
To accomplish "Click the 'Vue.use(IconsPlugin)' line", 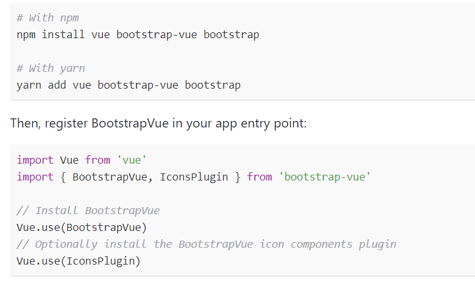I will pyautogui.click(x=79, y=261).
